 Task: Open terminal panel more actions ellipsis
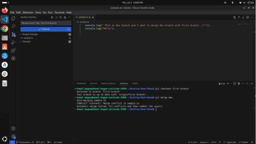[243, 84]
